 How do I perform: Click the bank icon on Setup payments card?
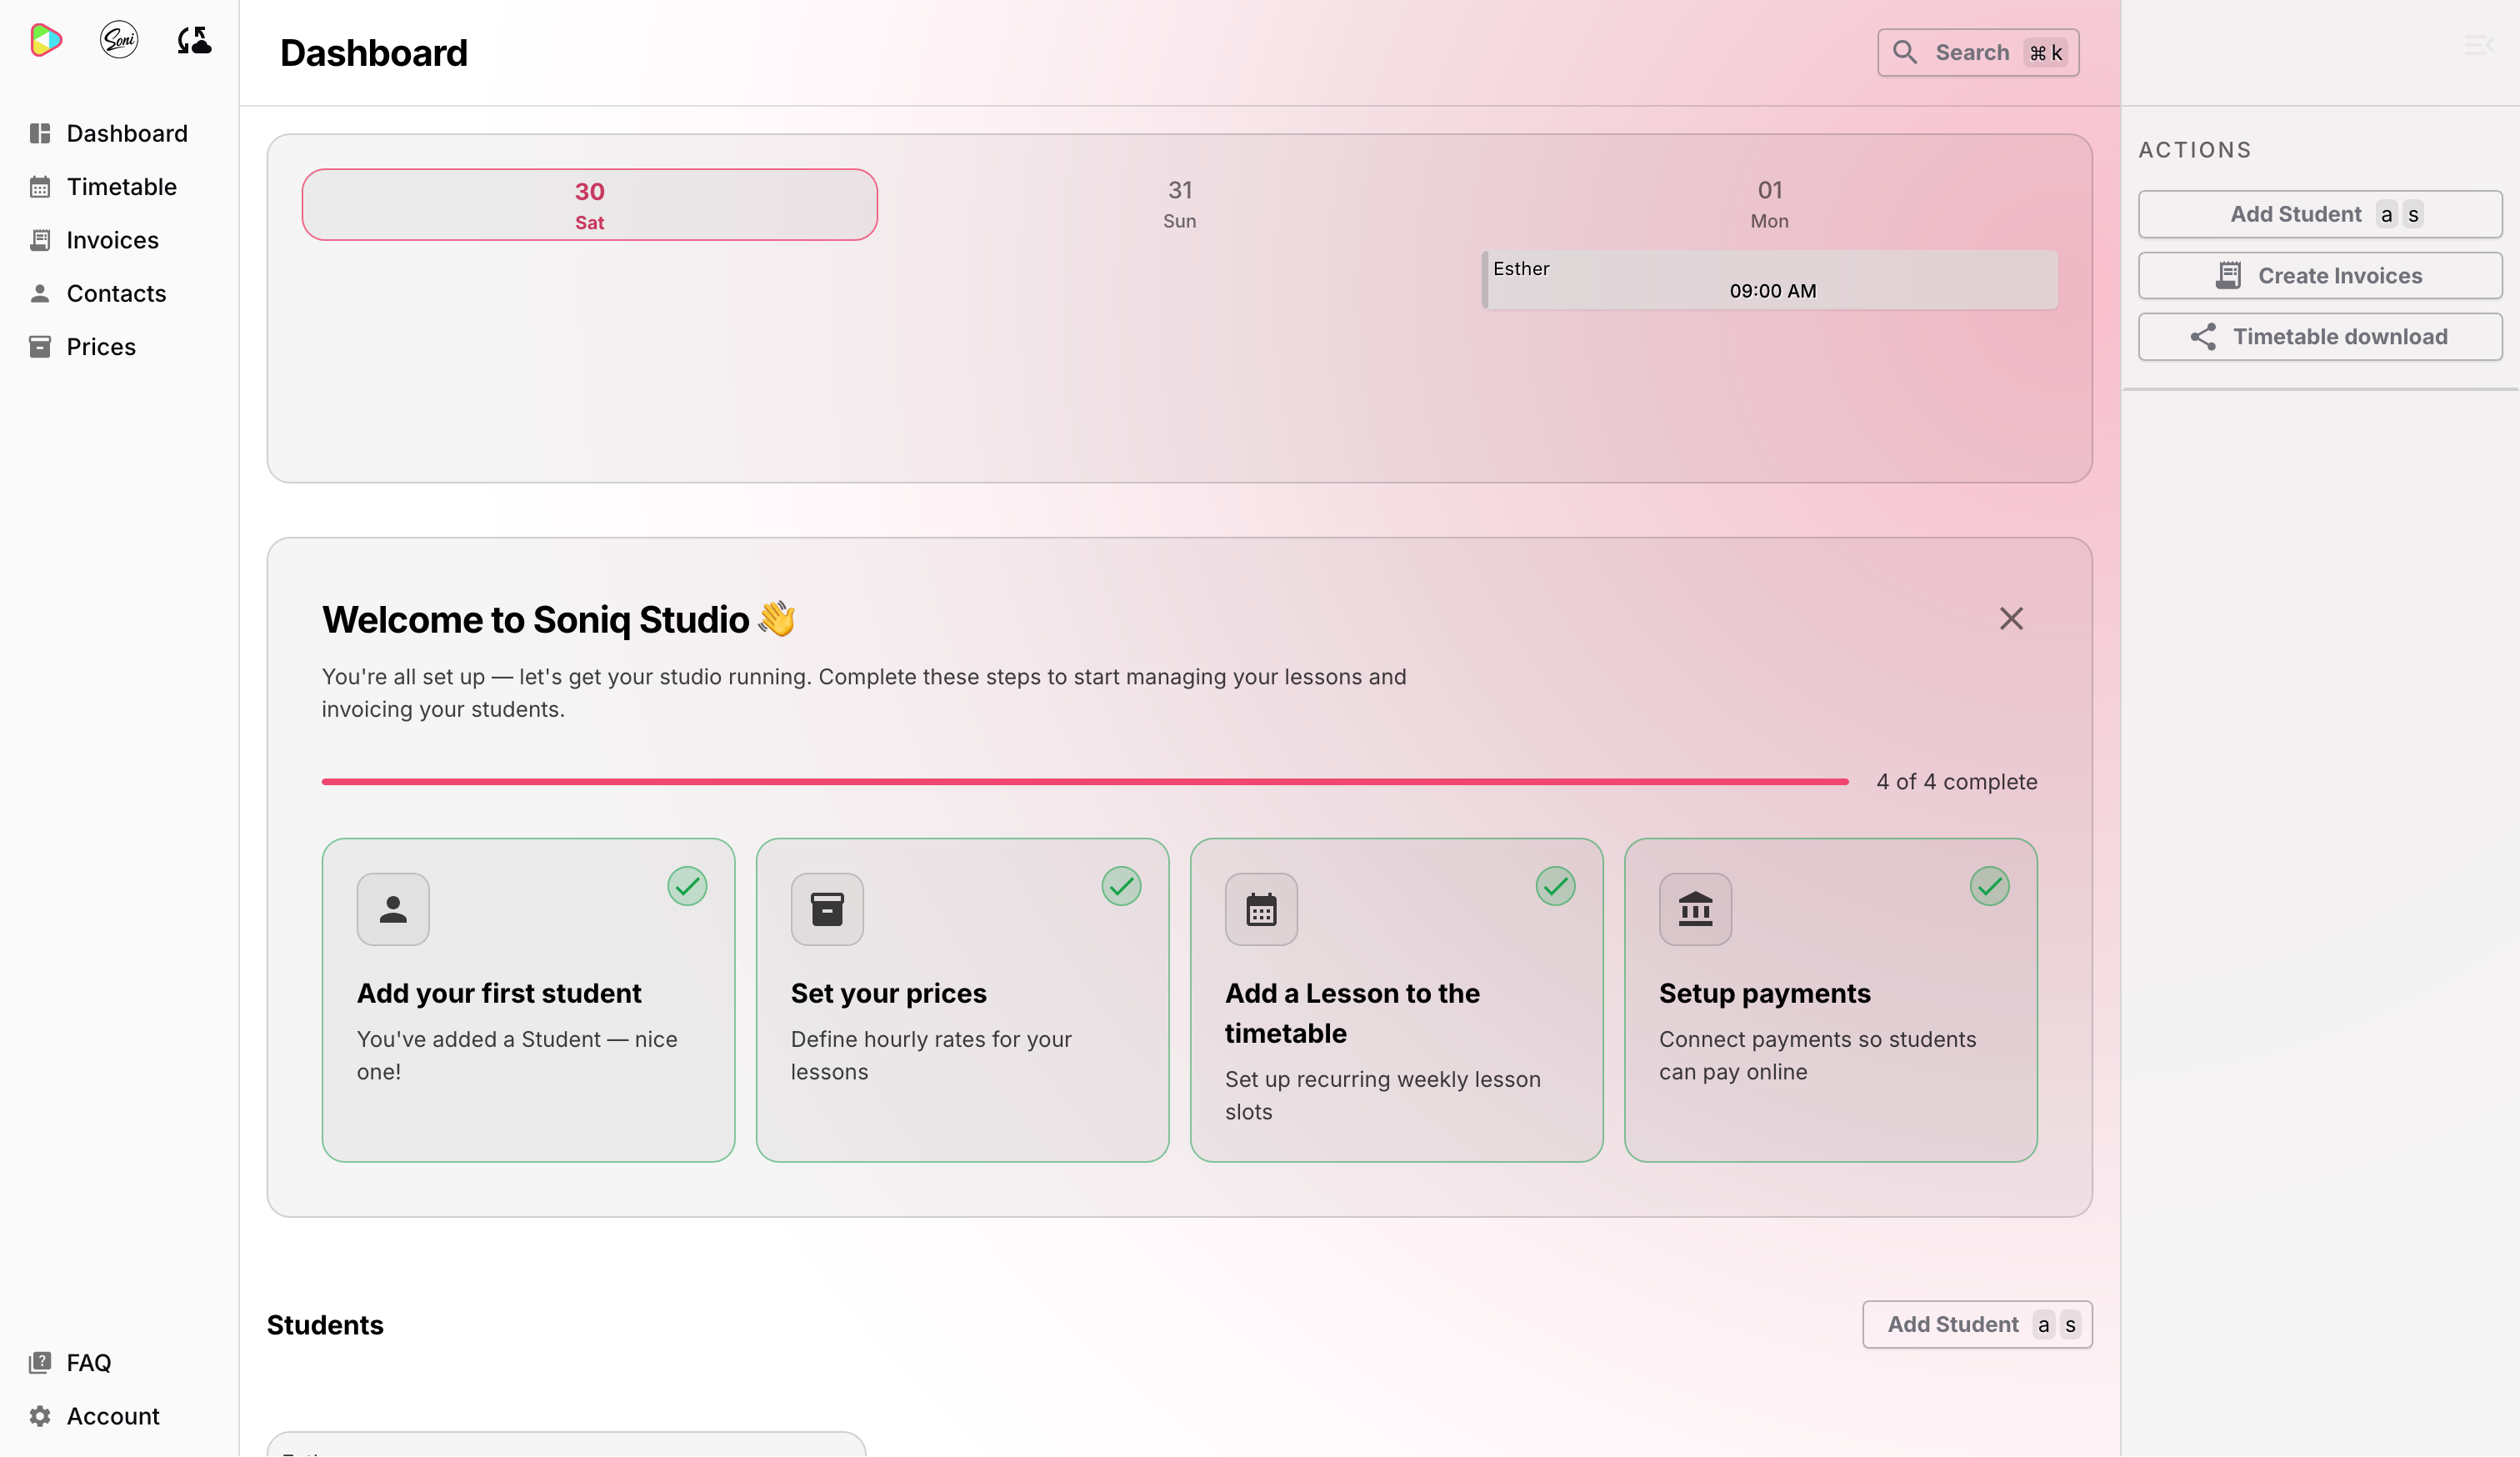[1695, 909]
